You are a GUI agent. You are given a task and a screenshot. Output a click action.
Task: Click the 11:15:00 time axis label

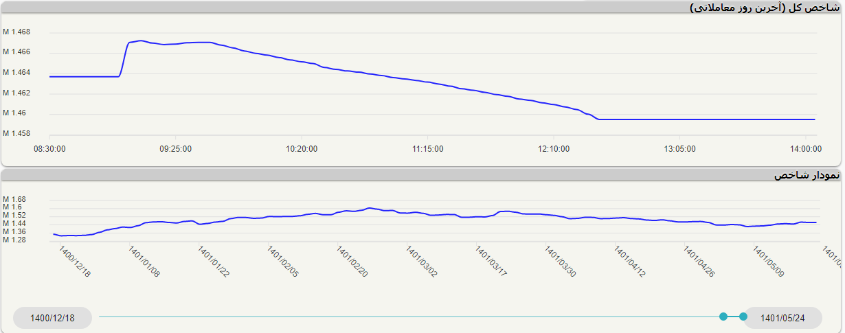tap(428, 148)
